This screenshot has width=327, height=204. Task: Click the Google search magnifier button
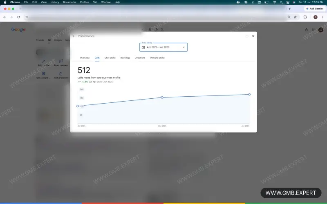click(x=162, y=30)
